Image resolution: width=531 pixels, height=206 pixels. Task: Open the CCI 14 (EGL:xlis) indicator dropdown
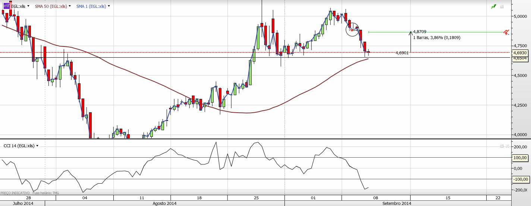pos(37,146)
